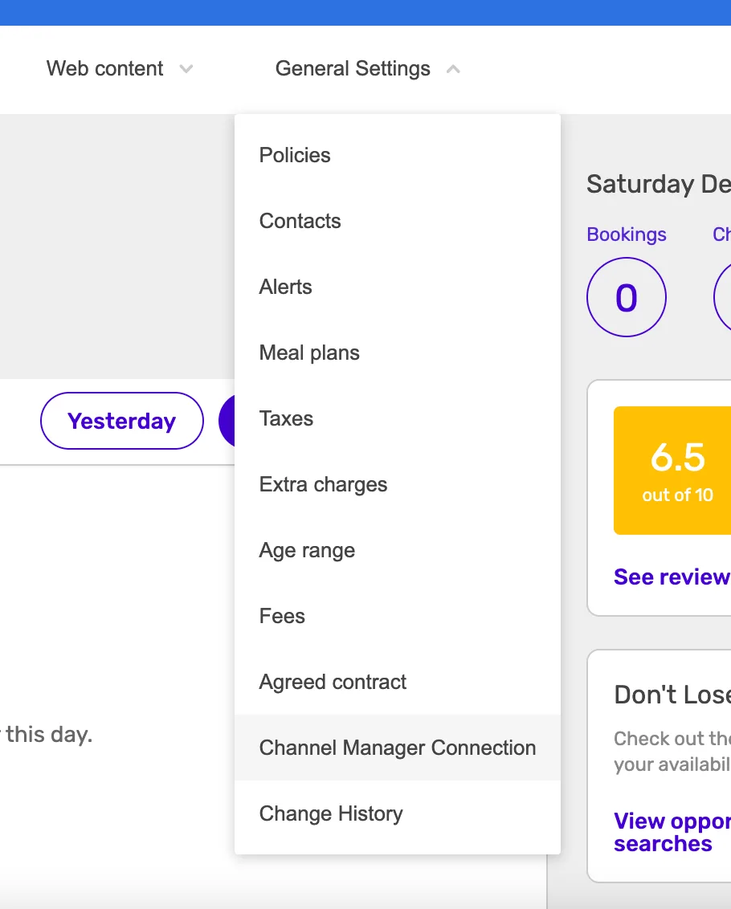
Task: Open the Contacts settings entry
Action: pos(398,221)
